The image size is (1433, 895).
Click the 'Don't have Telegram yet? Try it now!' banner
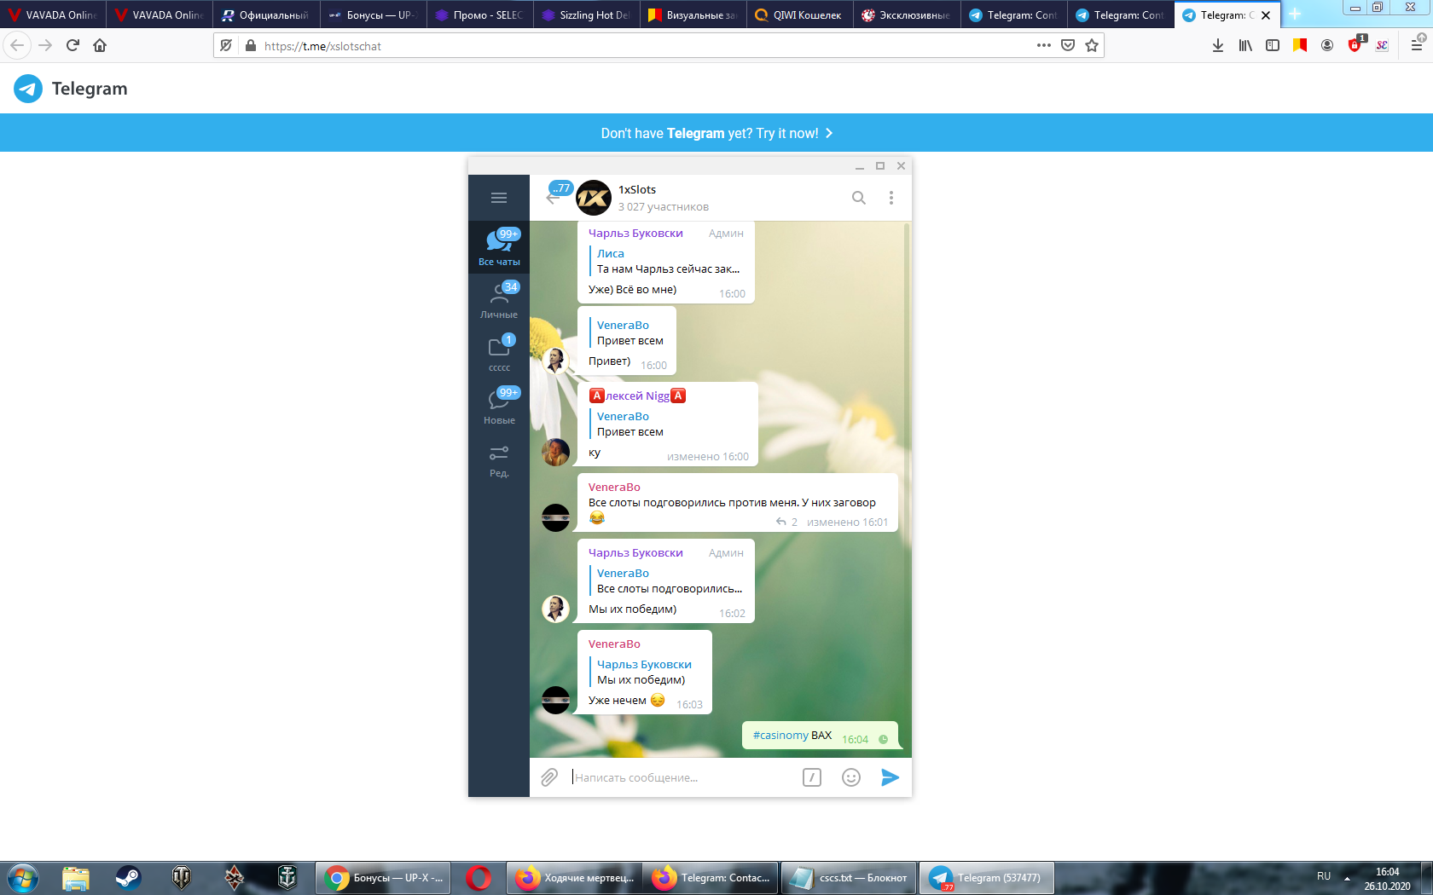(x=716, y=133)
